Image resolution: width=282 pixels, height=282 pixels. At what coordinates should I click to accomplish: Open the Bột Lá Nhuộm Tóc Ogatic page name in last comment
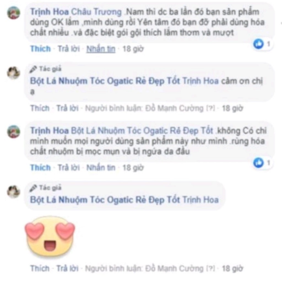coord(105,200)
